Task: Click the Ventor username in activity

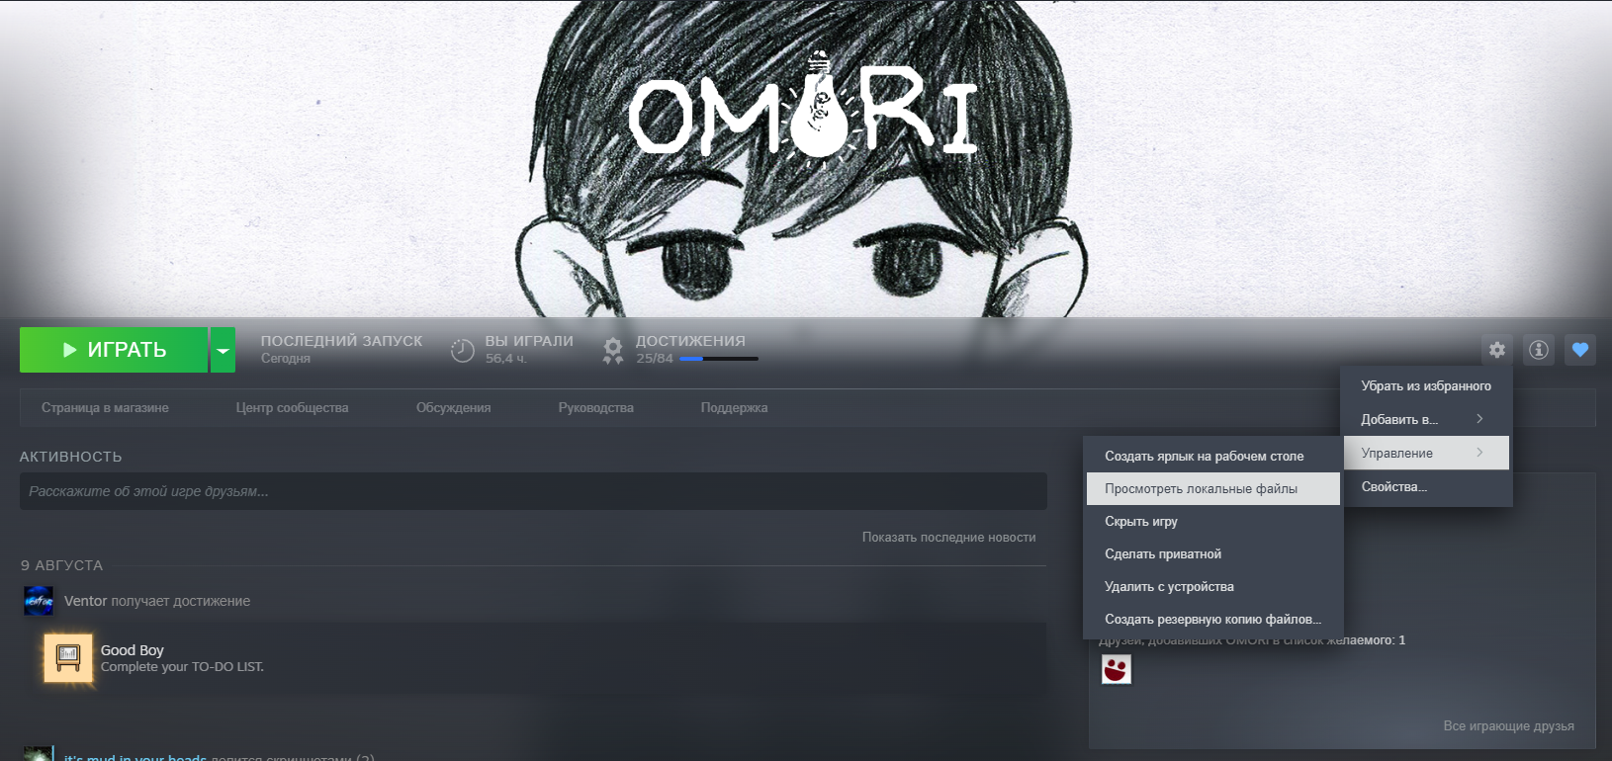Action: [85, 601]
